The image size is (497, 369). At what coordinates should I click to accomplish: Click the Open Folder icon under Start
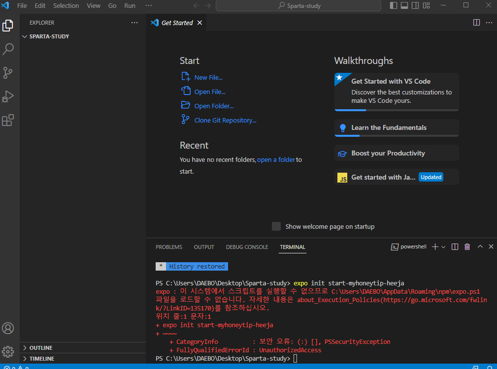(186, 105)
